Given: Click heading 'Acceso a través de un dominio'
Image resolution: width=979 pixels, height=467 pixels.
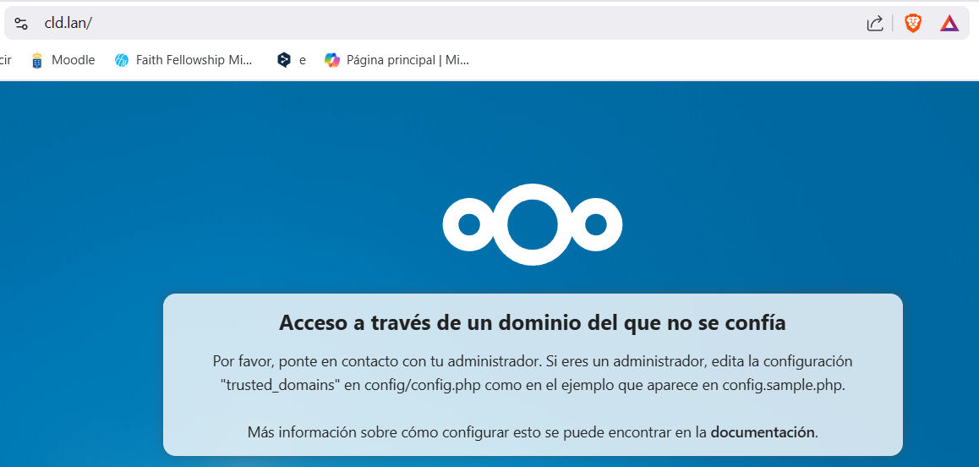Looking at the screenshot, I should coord(532,322).
